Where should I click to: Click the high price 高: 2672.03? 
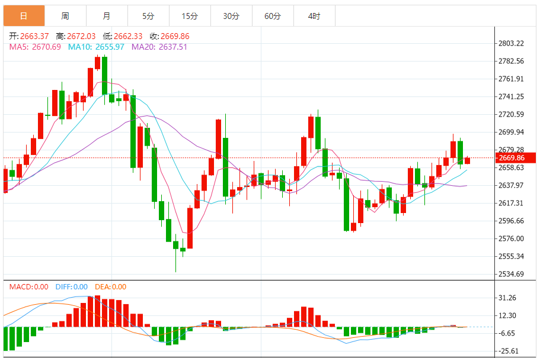(x=76, y=36)
